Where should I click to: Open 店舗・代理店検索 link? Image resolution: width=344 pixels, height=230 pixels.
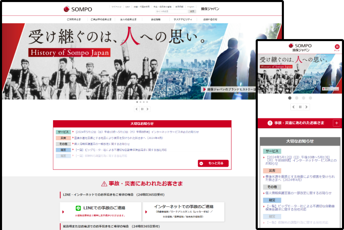[x=142, y=7]
